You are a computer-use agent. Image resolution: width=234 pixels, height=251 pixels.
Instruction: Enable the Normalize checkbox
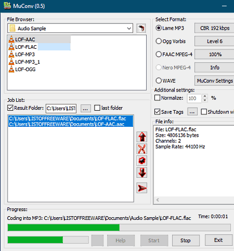(x=157, y=98)
